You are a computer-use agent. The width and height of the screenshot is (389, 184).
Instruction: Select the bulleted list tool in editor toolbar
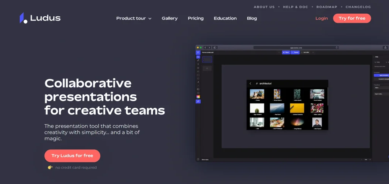tap(198, 71)
